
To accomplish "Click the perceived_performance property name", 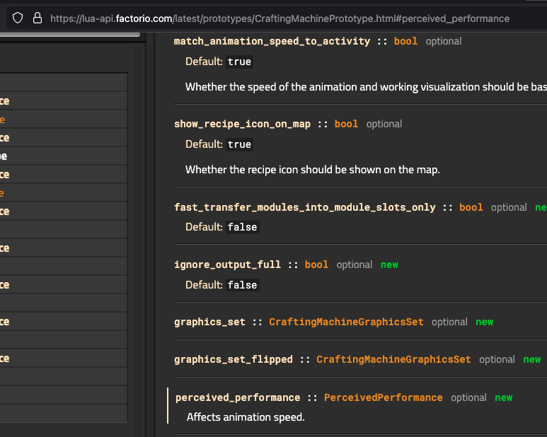I will tap(238, 397).
